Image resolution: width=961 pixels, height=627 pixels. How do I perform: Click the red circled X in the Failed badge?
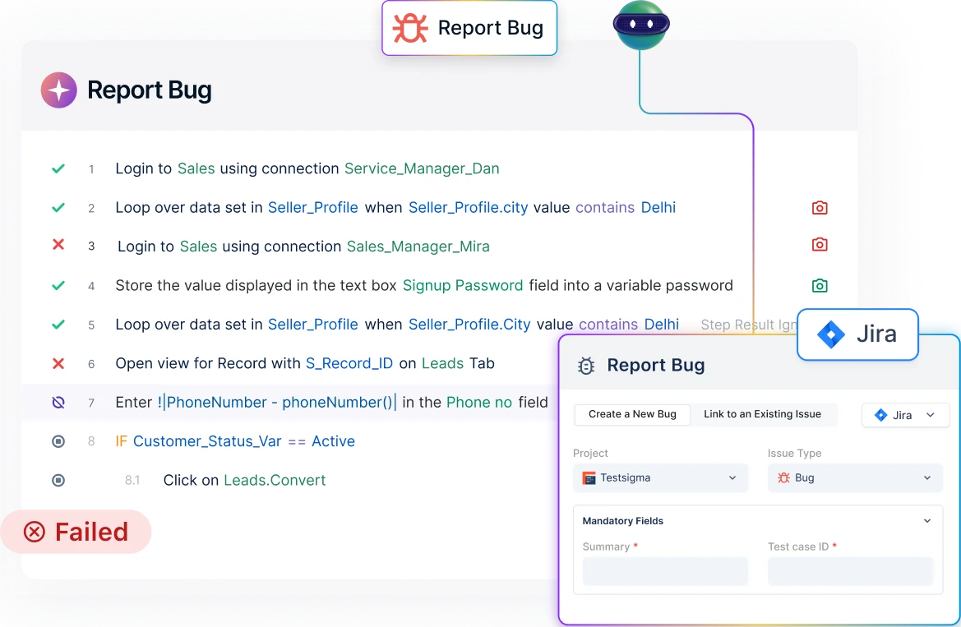35,532
